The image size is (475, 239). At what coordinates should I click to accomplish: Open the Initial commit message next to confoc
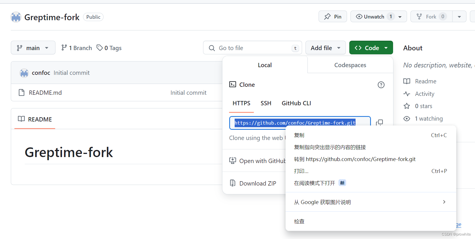(72, 73)
